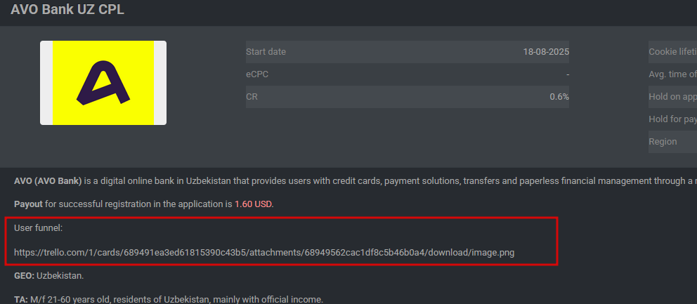Image resolution: width=697 pixels, height=304 pixels.
Task: Click the TA target audience line
Action: click(x=168, y=298)
